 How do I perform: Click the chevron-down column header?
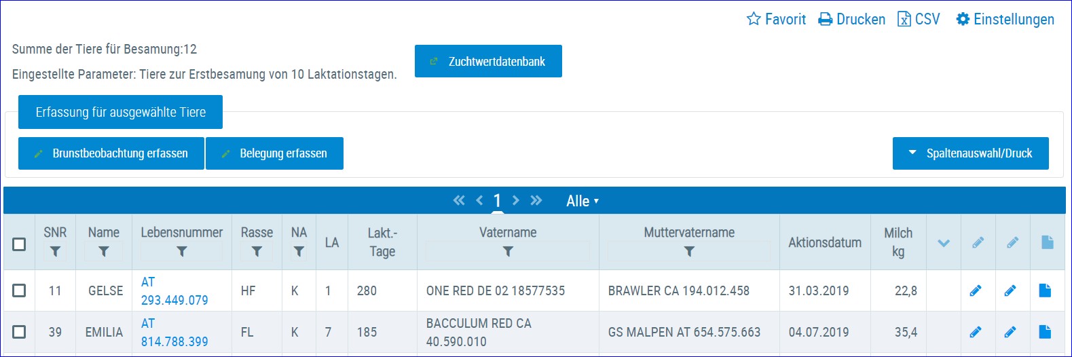coord(944,243)
